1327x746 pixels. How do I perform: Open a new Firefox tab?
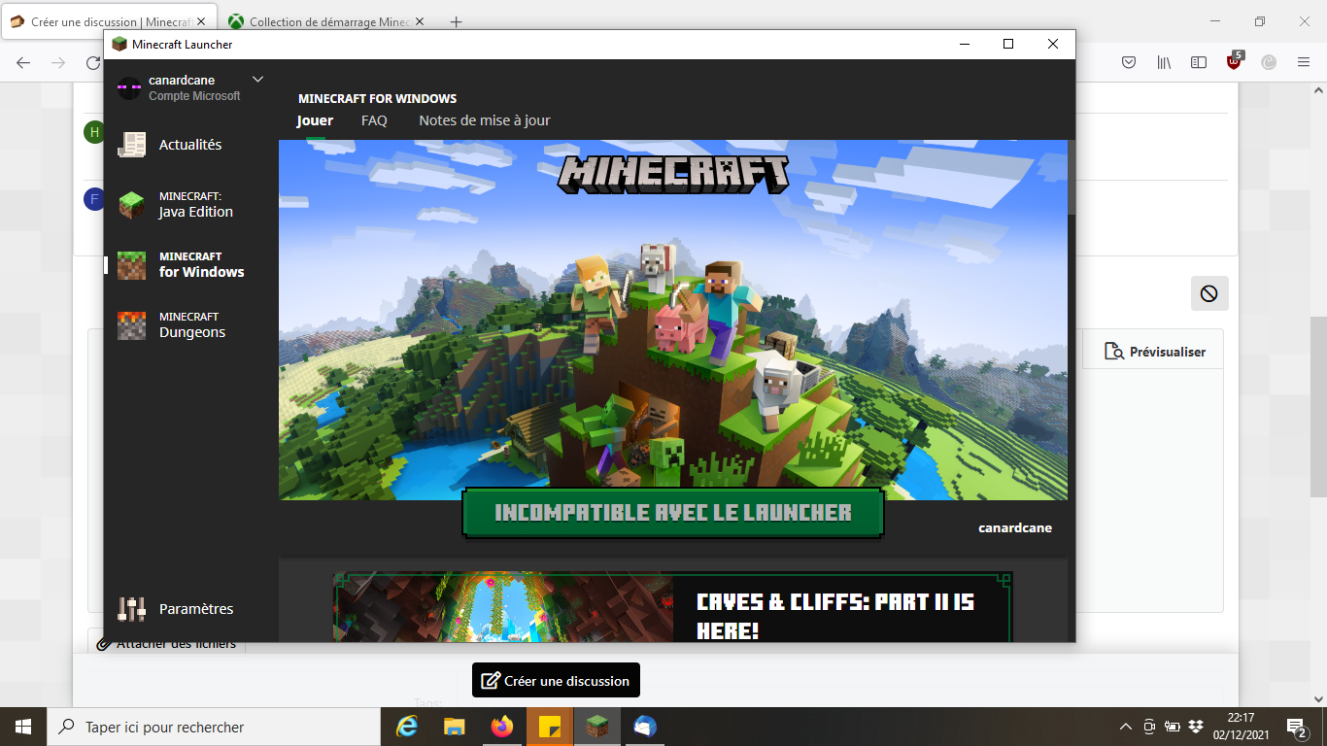457,21
